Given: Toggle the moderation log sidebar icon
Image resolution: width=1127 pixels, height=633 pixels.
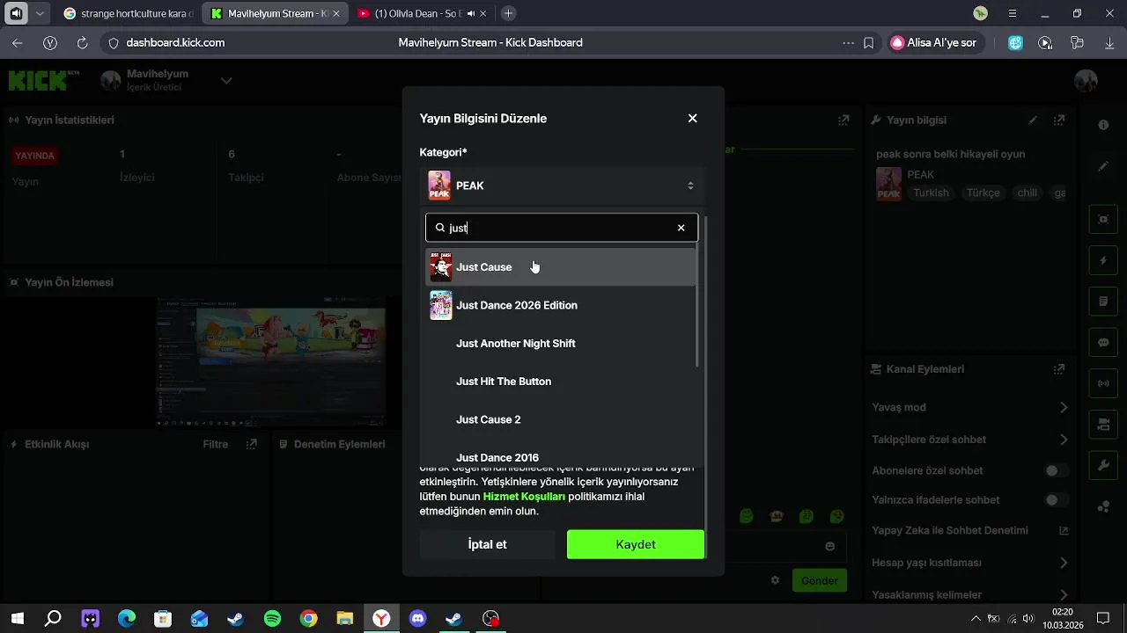Looking at the screenshot, I should [x=1103, y=302].
